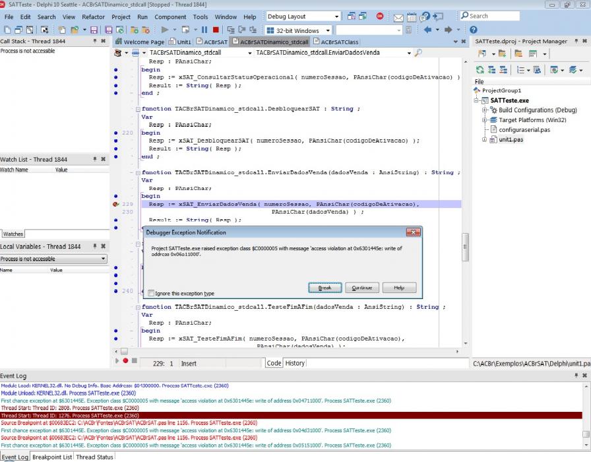The image size is (591, 462).
Task: Click the Save floppy disk icon
Action: click(94, 30)
